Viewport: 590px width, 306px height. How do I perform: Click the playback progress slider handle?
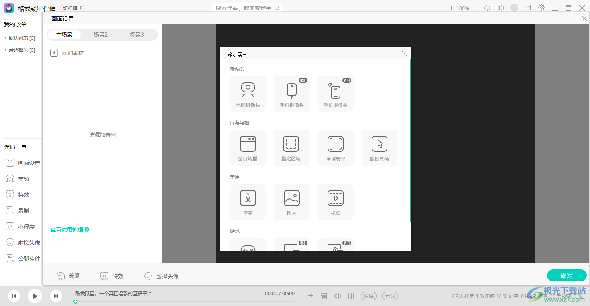pos(75,302)
